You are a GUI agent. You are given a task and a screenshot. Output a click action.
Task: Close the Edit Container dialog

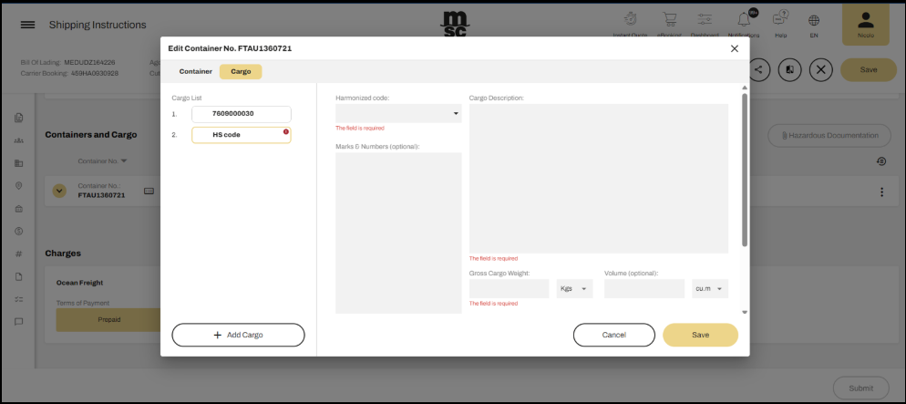(x=735, y=48)
